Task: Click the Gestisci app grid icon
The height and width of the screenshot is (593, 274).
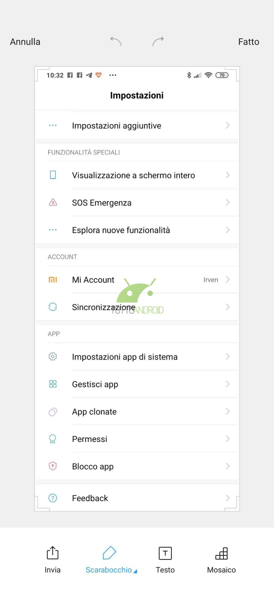Action: point(53,384)
